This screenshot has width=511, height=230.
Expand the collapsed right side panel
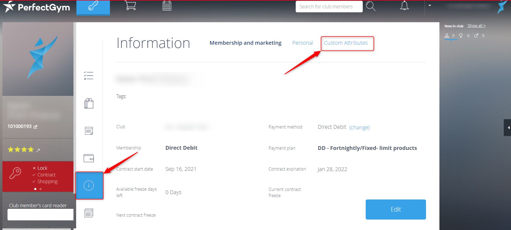point(508,128)
